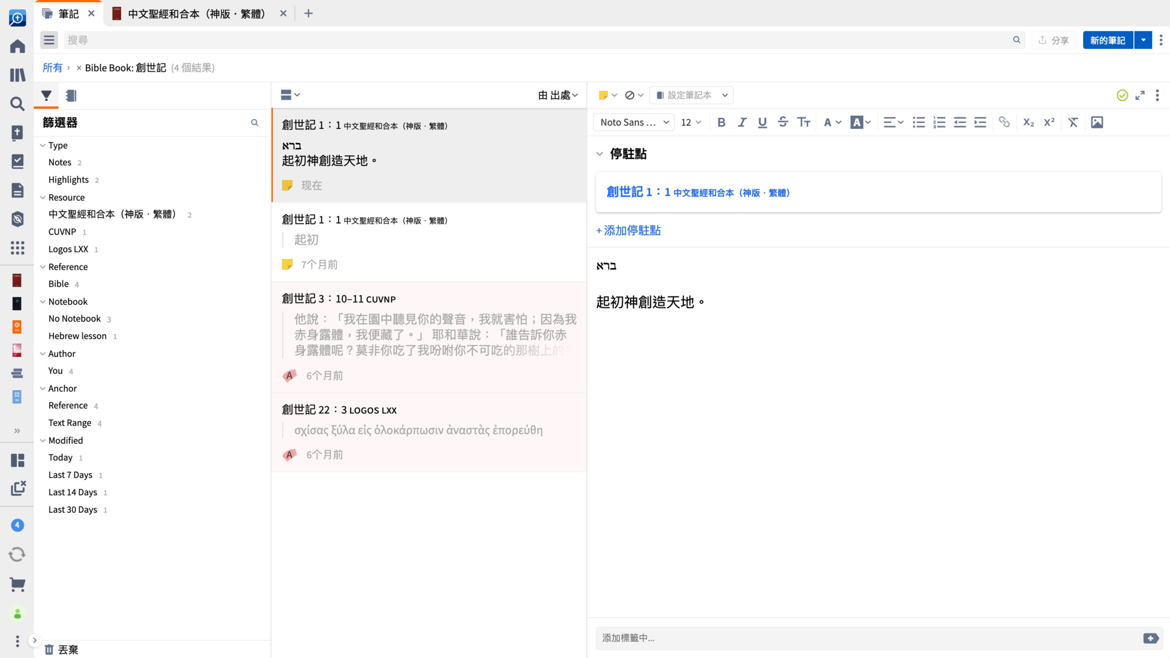Open the shopping cart store icon

point(17,585)
